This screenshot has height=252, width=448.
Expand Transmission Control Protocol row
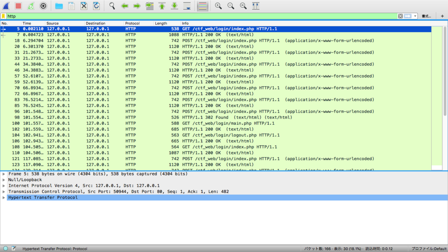(3, 192)
